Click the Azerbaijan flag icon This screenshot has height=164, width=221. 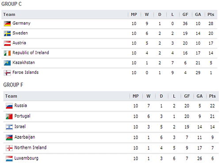9,137
